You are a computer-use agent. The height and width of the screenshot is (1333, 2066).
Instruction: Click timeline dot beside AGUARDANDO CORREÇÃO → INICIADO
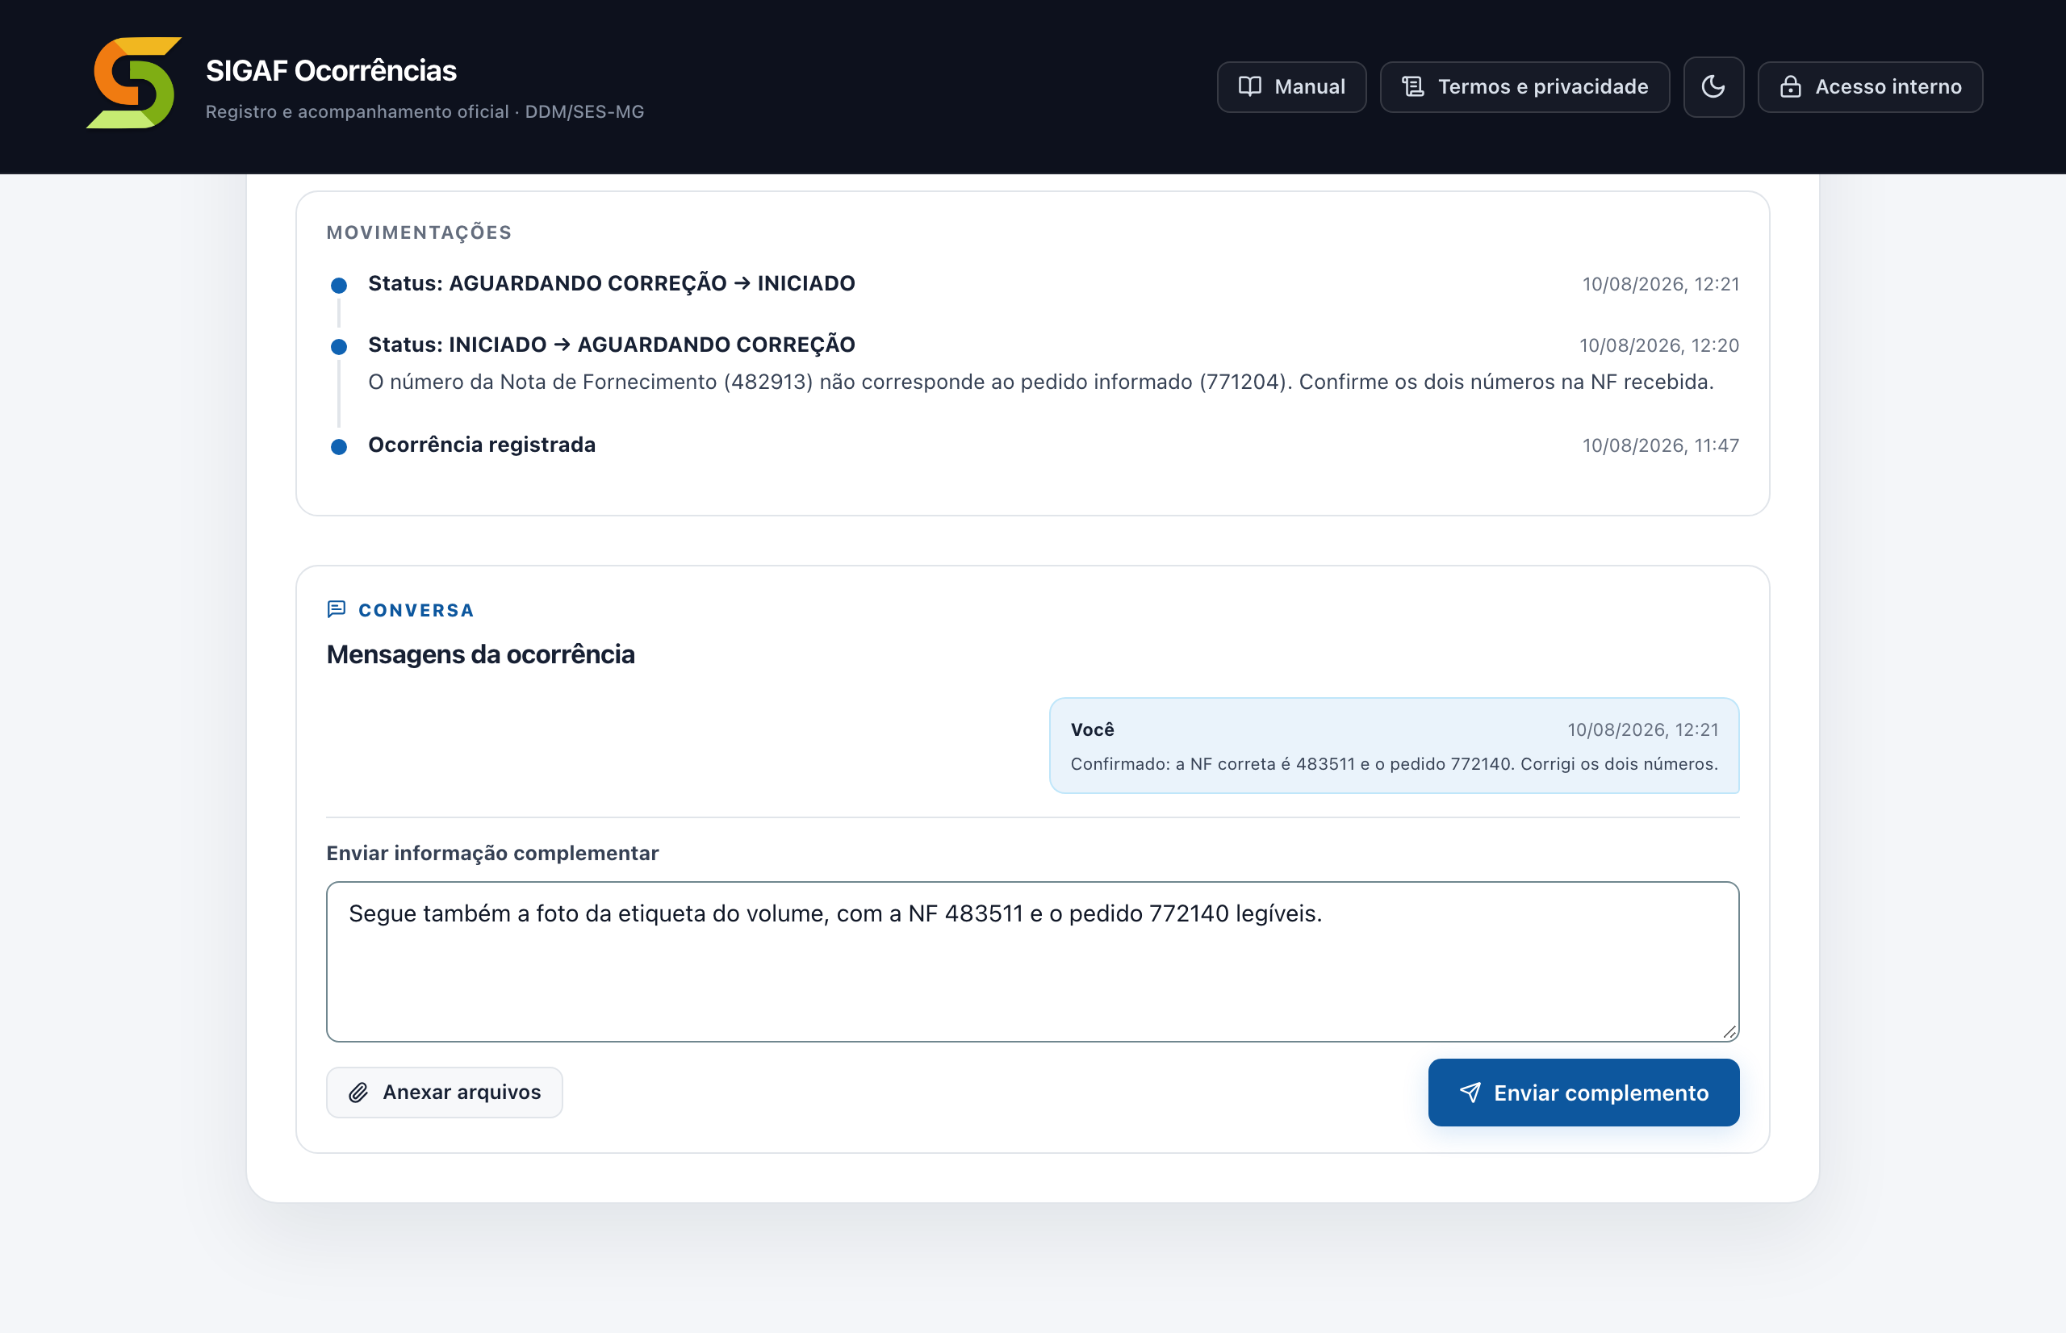point(339,285)
